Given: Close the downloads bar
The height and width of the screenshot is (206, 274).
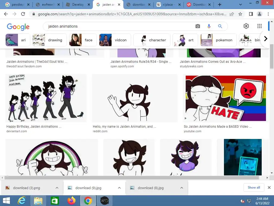Looking at the screenshot, I should pyautogui.click(x=269, y=187).
